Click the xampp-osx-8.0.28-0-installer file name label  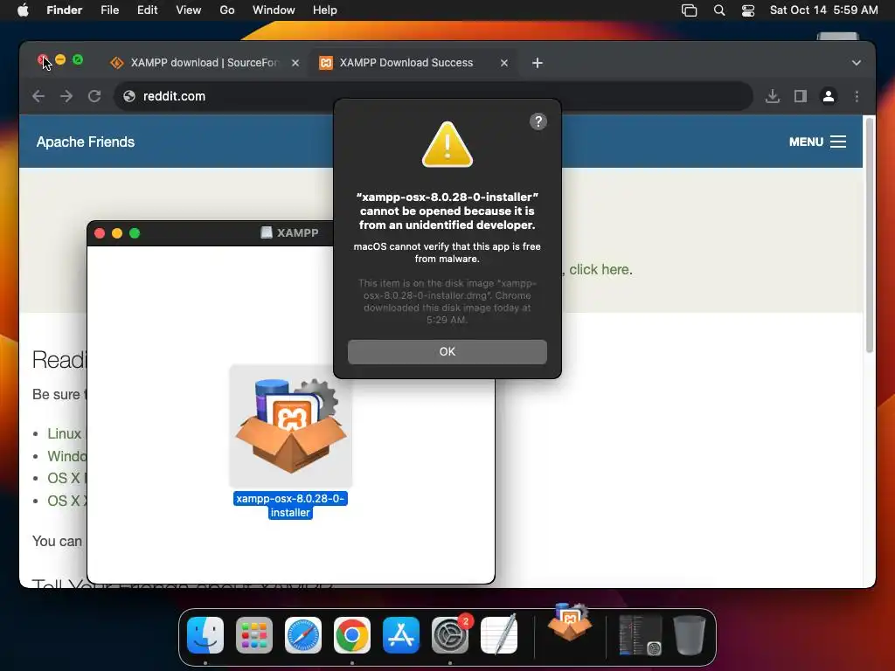tap(290, 506)
